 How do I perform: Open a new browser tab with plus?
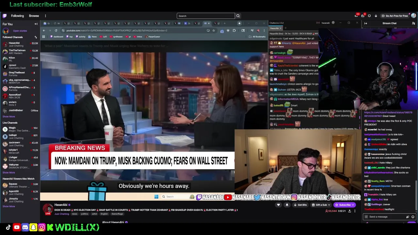(x=224, y=23)
